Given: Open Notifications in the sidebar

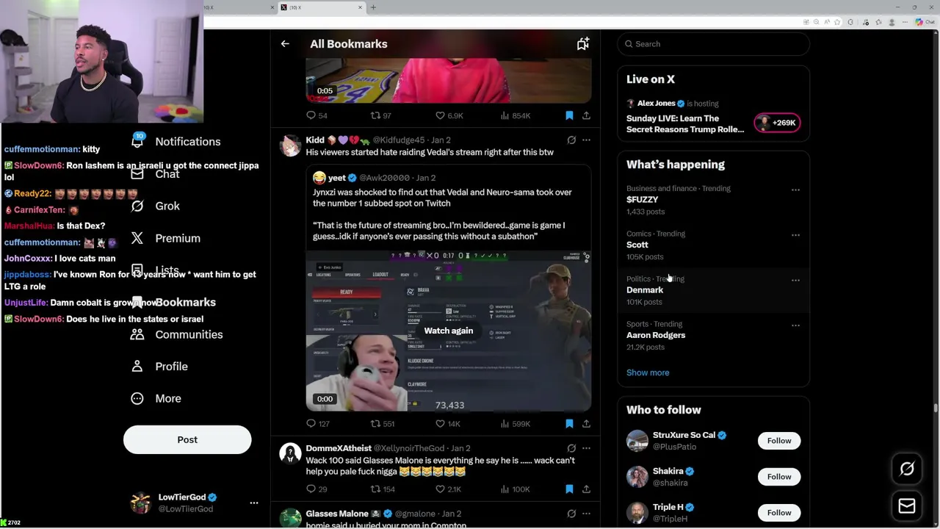Looking at the screenshot, I should pyautogui.click(x=176, y=142).
